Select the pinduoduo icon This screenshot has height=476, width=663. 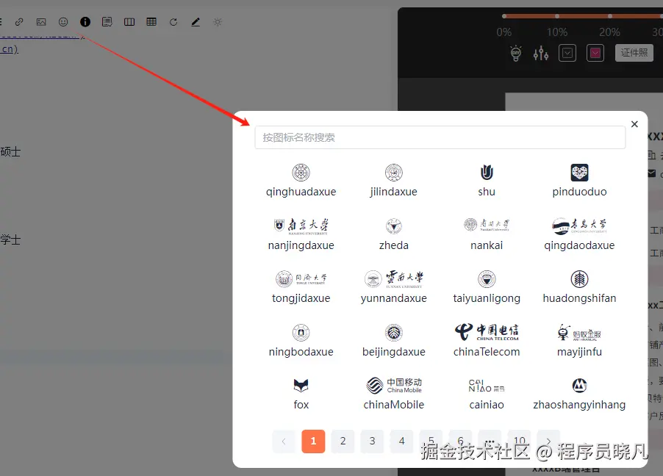[x=578, y=170]
